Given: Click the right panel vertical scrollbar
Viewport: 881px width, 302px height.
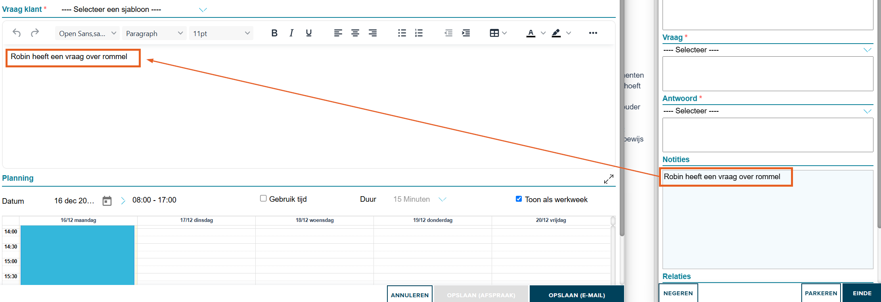Looking at the screenshot, I should click(879, 115).
